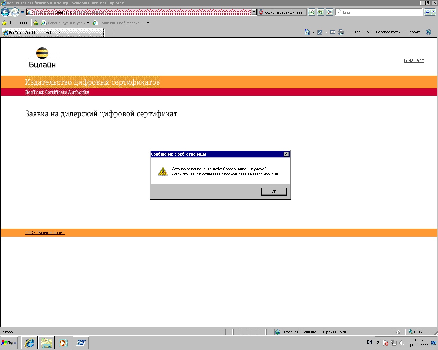Print the page using printer icon
The height and width of the screenshot is (350, 438).
pyautogui.click(x=341, y=32)
